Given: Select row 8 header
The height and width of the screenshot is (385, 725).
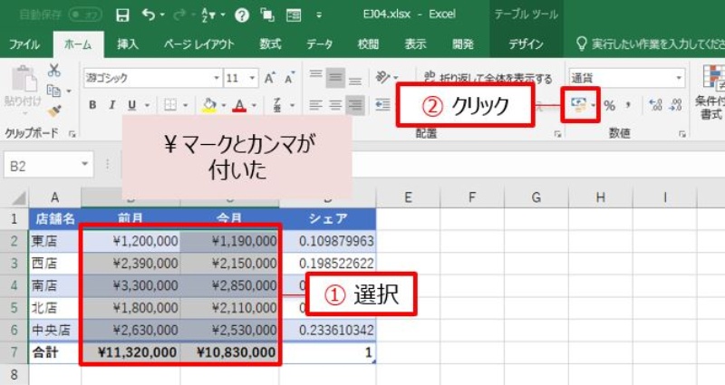Looking at the screenshot, I should coord(14,374).
